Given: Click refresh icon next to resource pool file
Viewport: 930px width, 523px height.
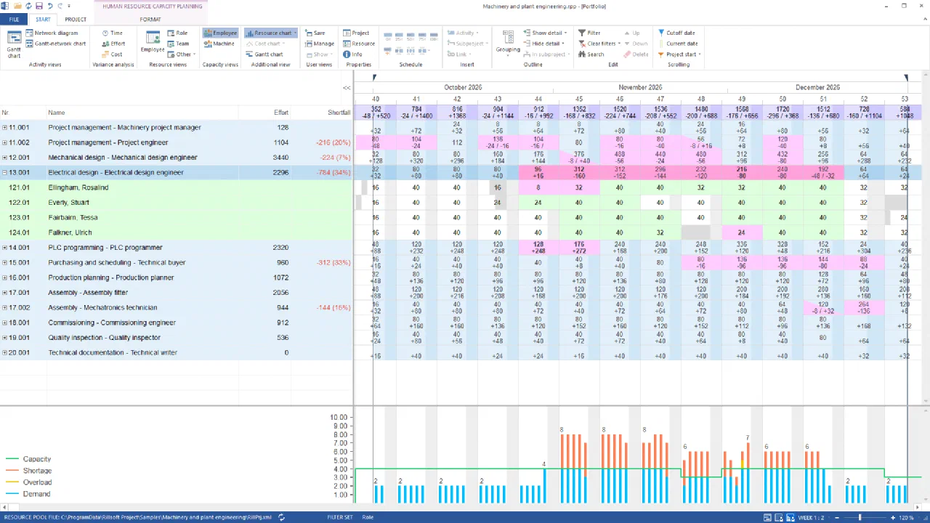Looking at the screenshot, I should click(x=281, y=517).
